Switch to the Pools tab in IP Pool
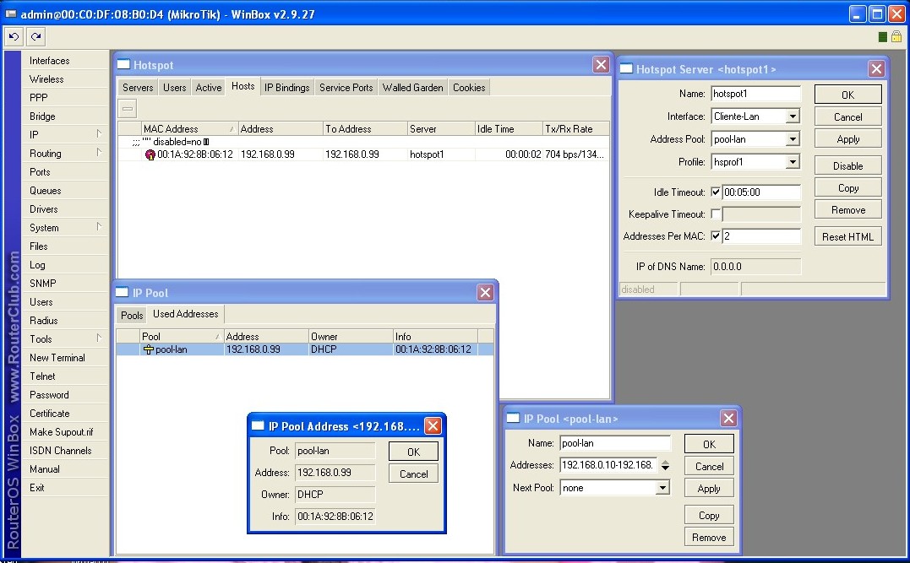 pyautogui.click(x=132, y=316)
